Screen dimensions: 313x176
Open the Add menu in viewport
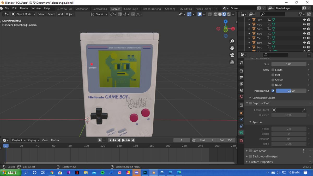click(x=60, y=14)
